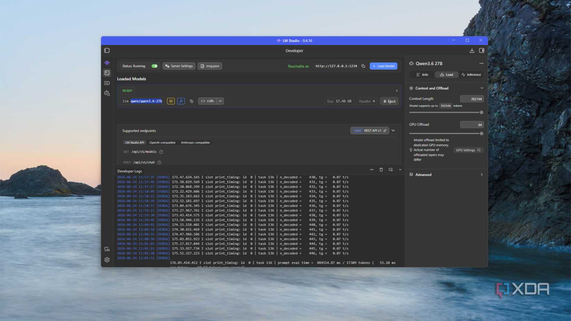Copy the server URL http://127.0.0.1:1234
The image size is (571, 321).
pos(363,66)
